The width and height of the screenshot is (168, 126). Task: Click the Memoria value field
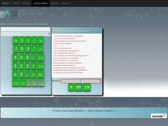(x=81, y=81)
